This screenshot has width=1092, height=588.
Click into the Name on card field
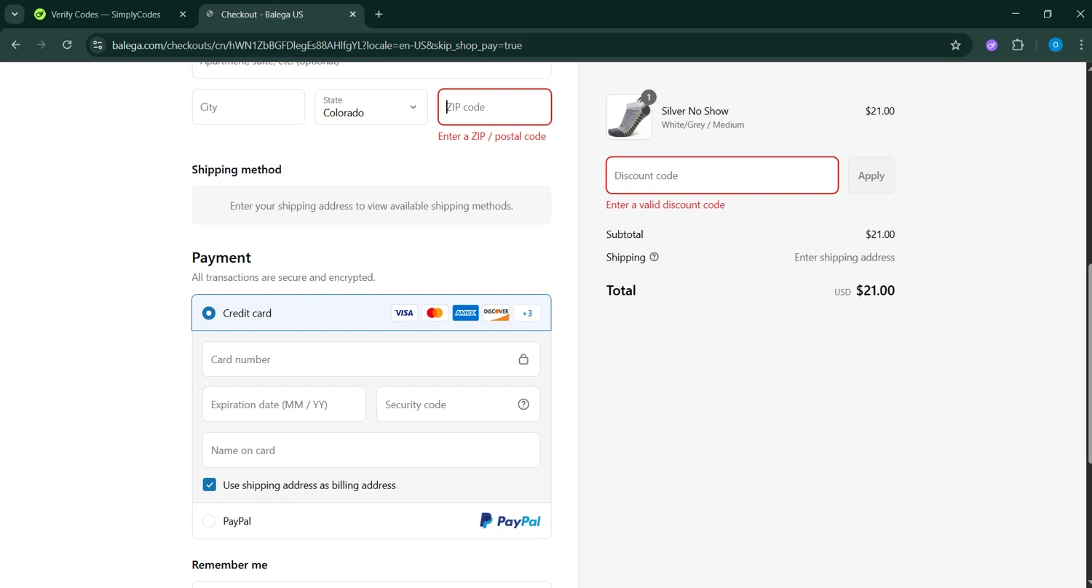point(371,450)
